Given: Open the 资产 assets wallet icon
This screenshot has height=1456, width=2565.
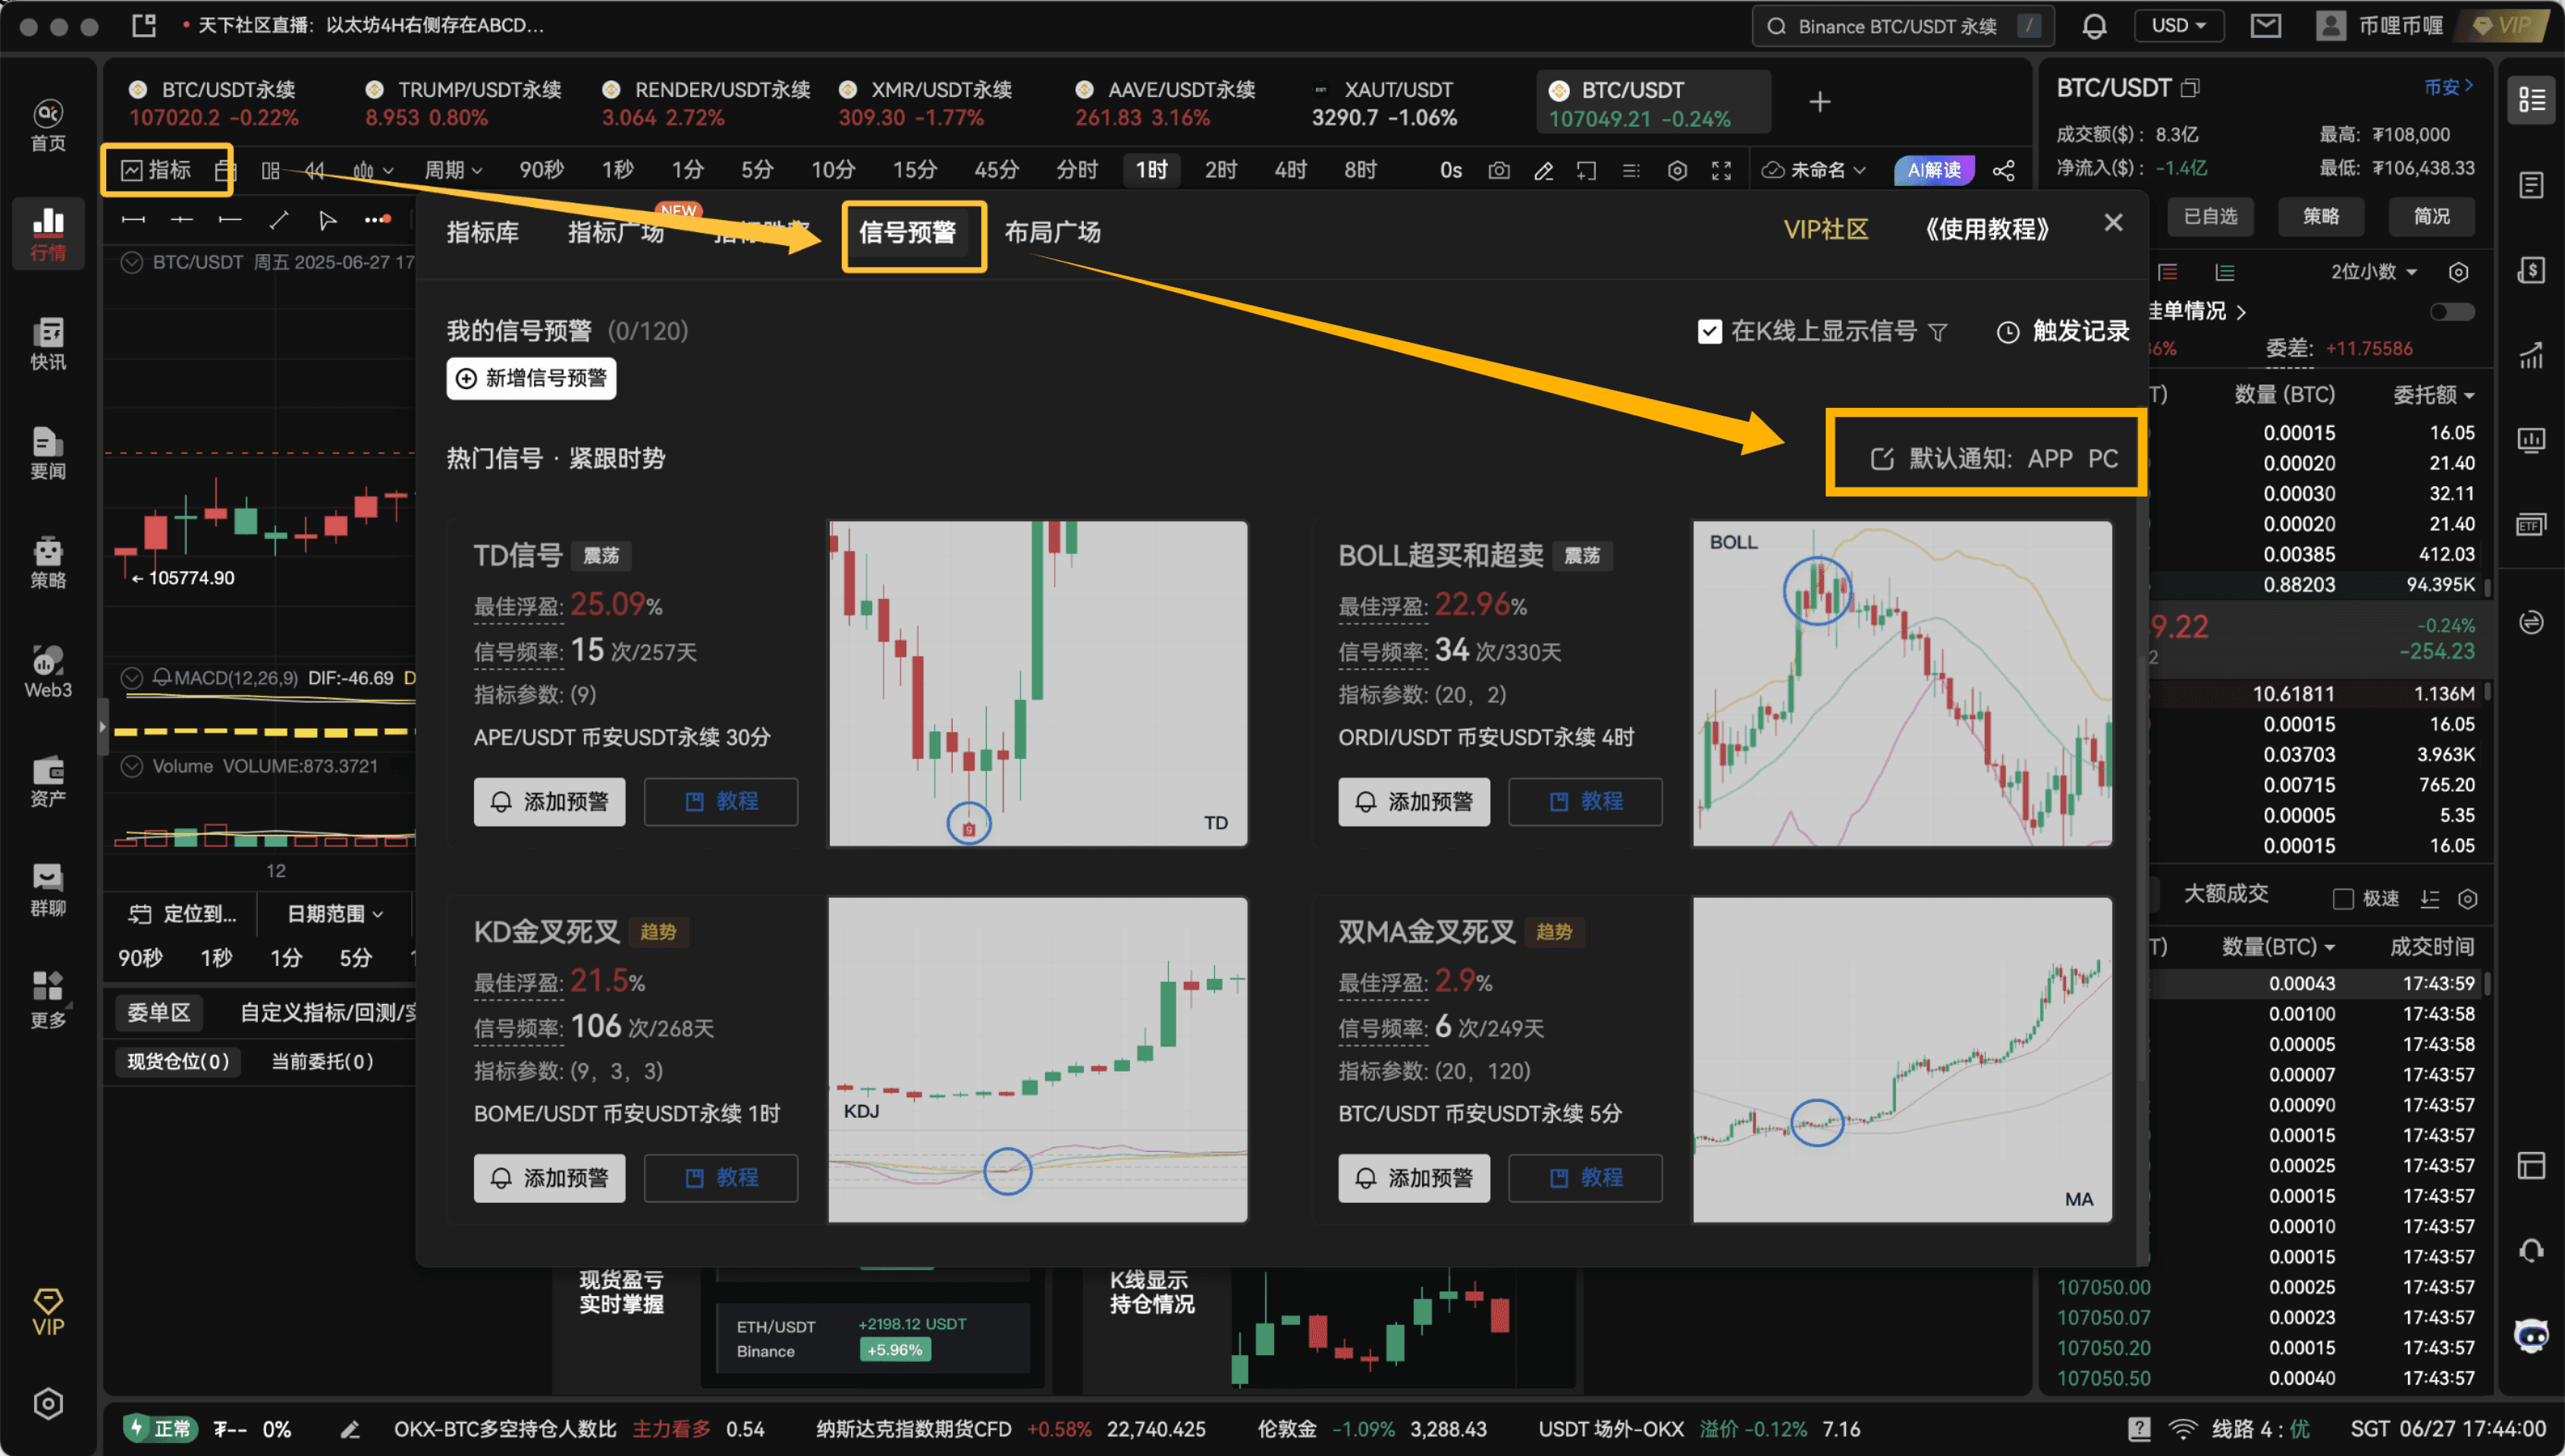Looking at the screenshot, I should (48, 780).
